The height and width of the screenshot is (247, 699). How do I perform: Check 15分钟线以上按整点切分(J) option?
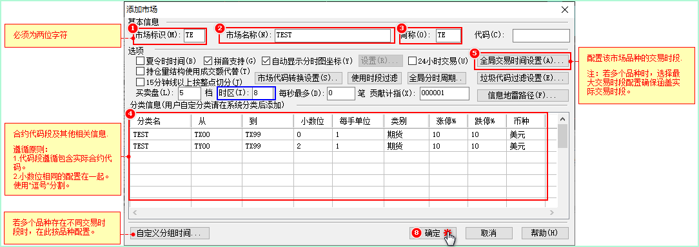pos(140,82)
